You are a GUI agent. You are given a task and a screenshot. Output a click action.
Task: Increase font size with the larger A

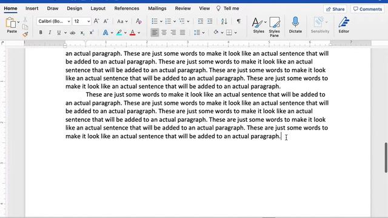coord(96,21)
